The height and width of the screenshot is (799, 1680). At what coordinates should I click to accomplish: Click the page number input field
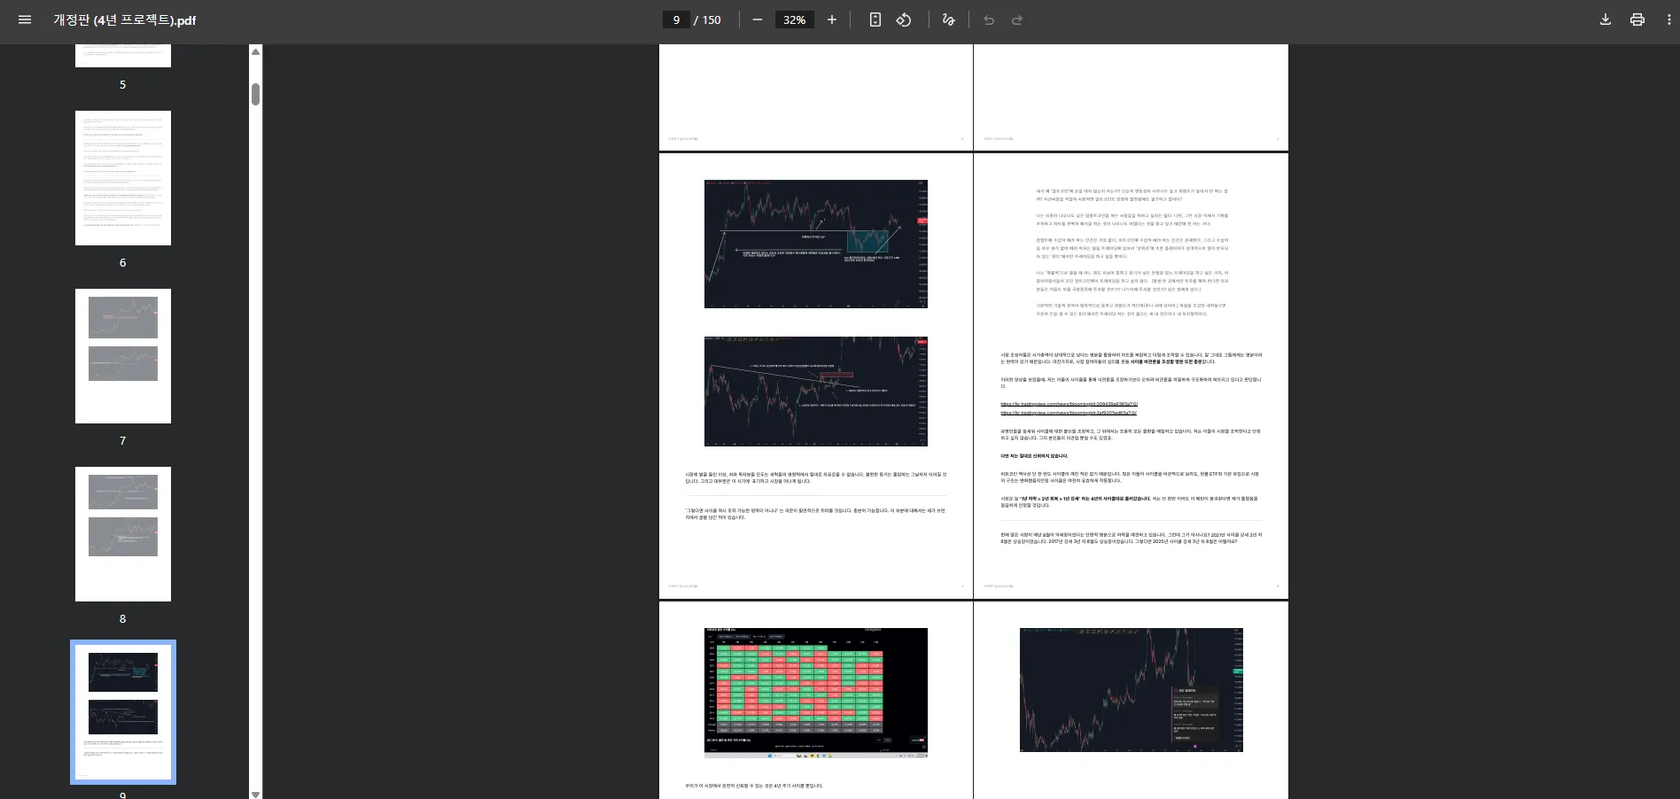[676, 19]
